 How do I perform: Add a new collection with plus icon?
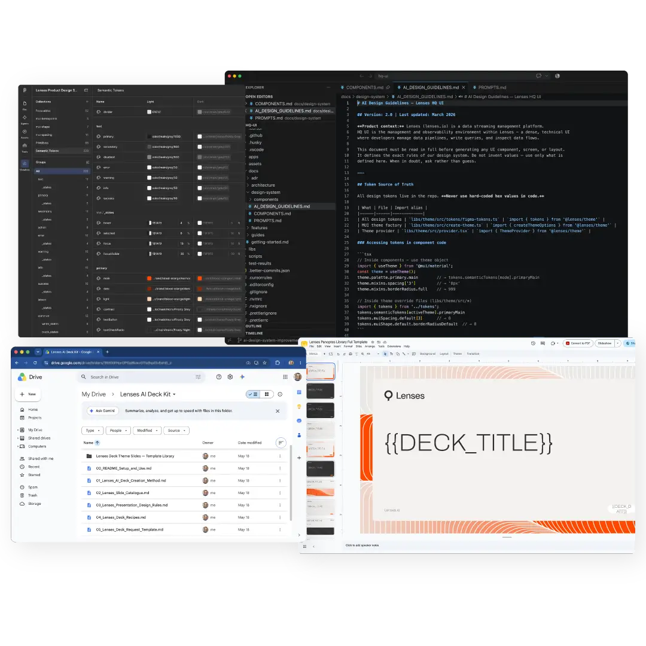pyautogui.click(x=87, y=101)
